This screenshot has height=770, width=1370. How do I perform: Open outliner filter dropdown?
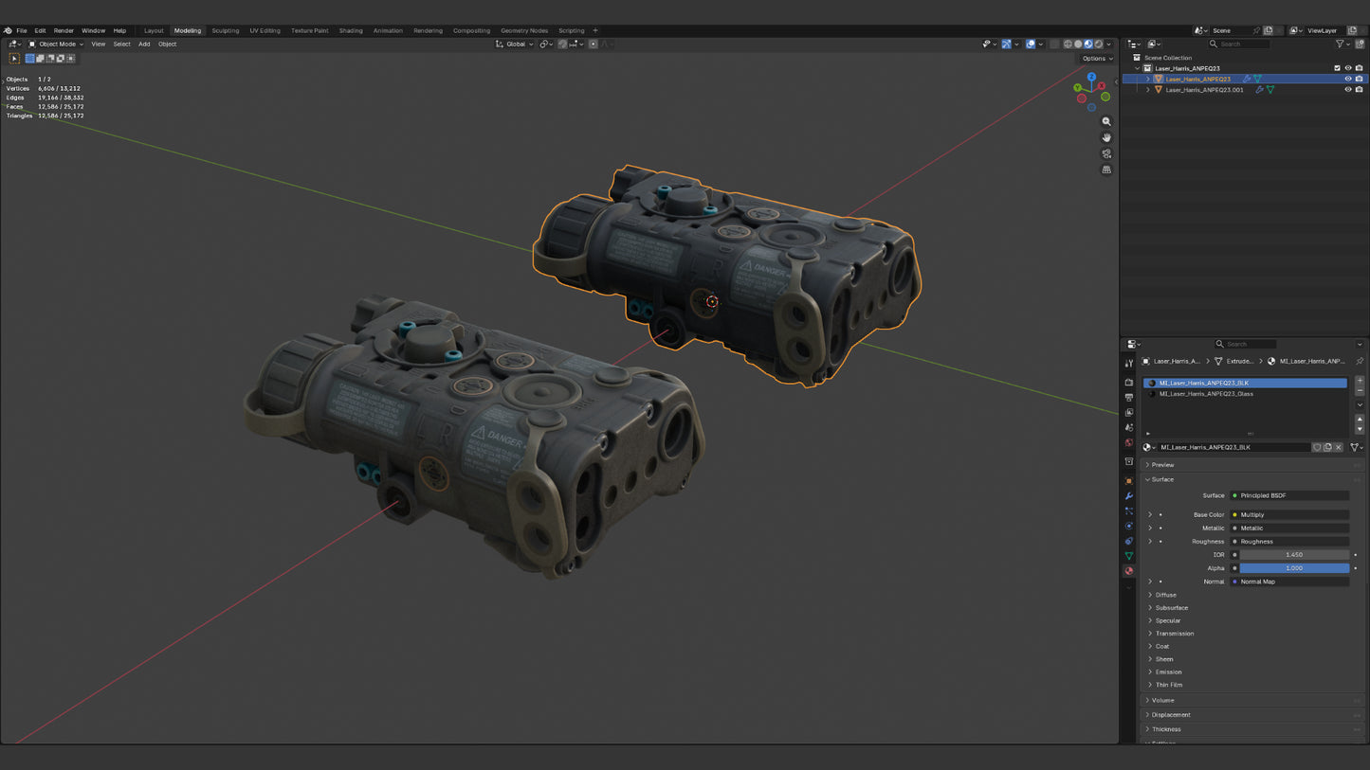(1343, 44)
